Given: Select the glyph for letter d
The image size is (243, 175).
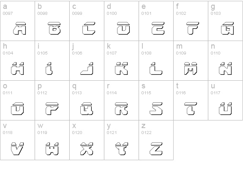Looking at the screenshot, I should pos(123,28).
